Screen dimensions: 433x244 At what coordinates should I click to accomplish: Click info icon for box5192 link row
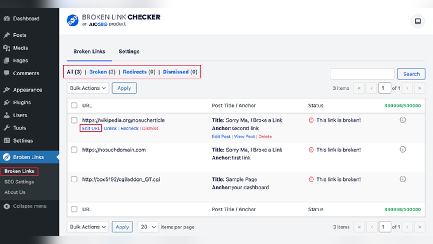click(x=402, y=179)
